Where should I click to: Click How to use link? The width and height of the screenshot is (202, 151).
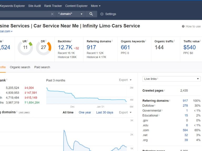coord(193,26)
